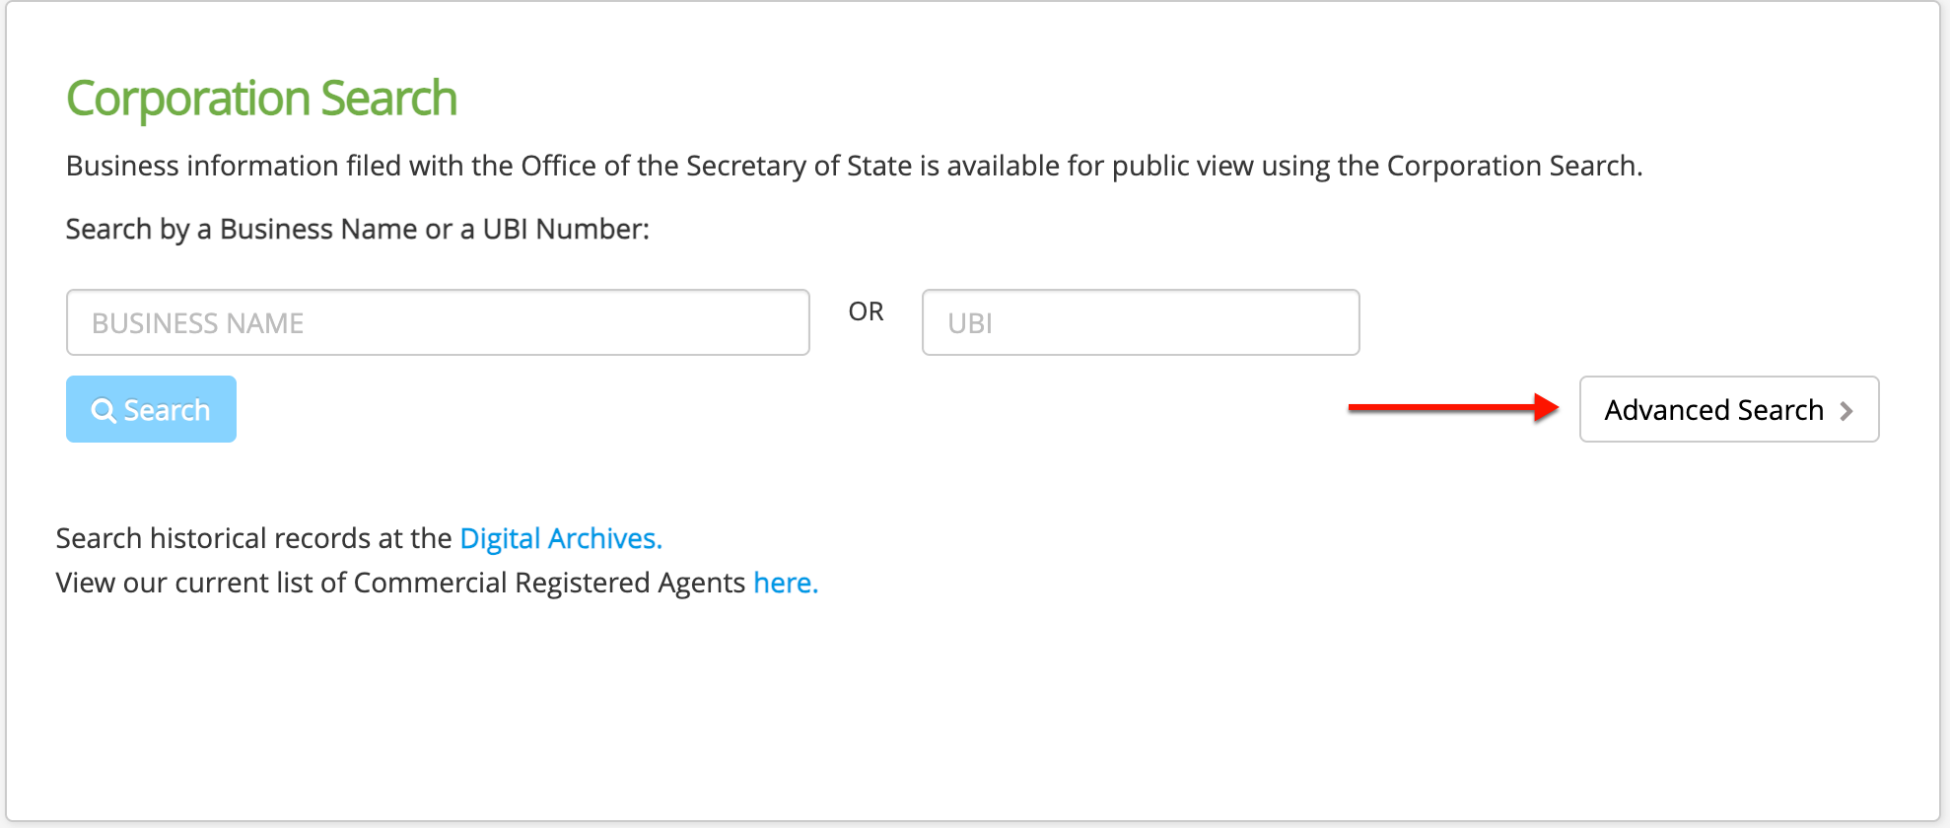Follow the "here" Commercial Registered Agents link
This screenshot has width=1950, height=828.
tap(786, 583)
